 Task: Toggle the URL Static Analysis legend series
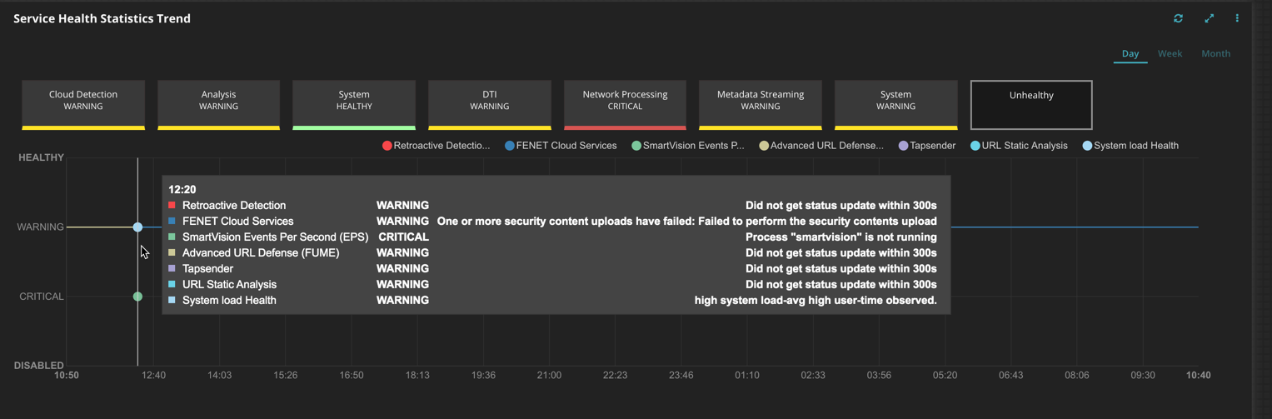click(1019, 146)
